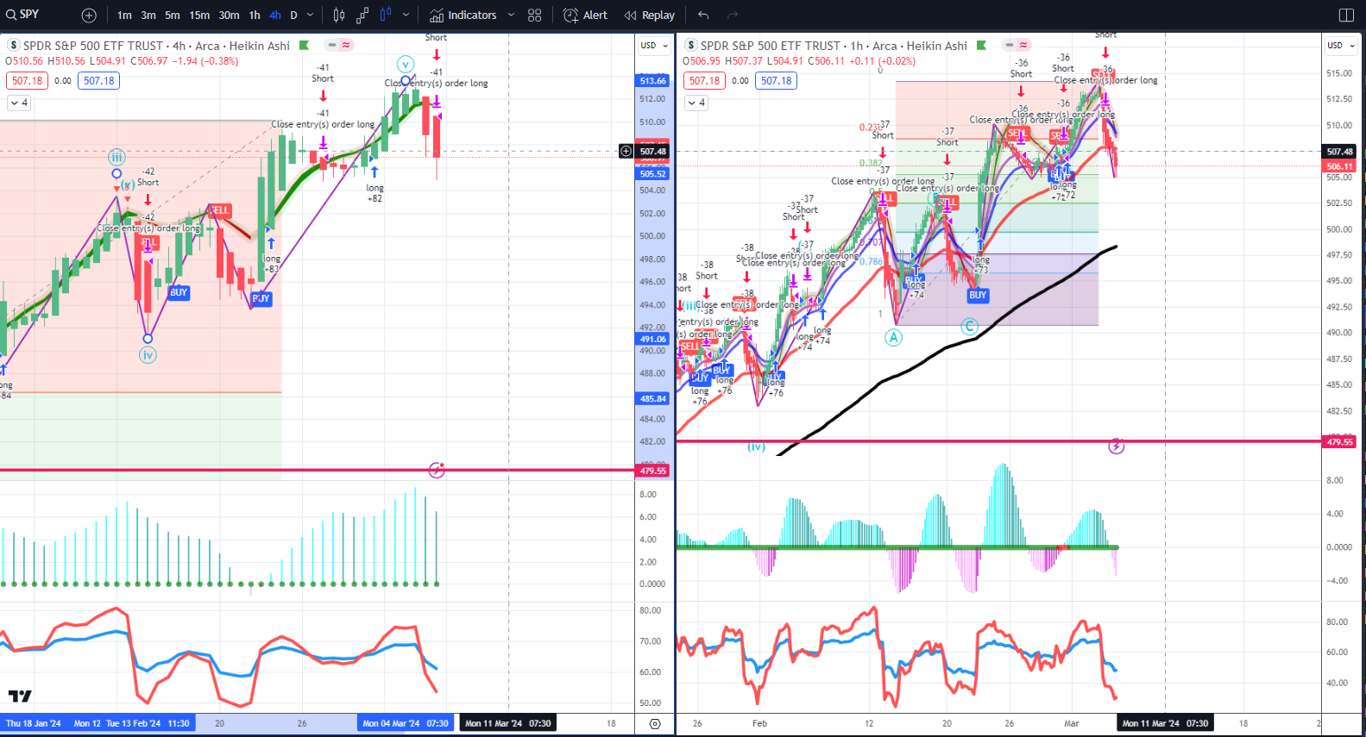Click 506.11 last price label on 1h chart
The image size is (1366, 737).
pos(1339,166)
